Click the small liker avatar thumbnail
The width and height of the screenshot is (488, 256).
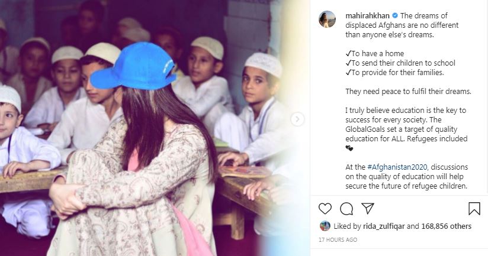click(325, 226)
